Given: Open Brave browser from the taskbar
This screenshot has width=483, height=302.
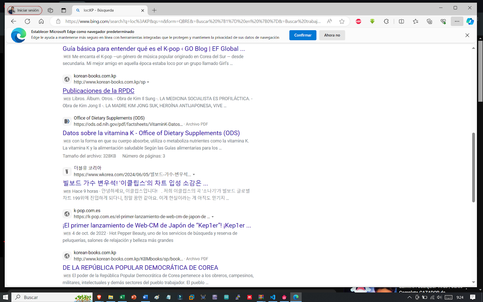Looking at the screenshot, I should [x=99, y=297].
